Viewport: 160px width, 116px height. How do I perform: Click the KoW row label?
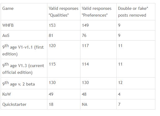click(x=6, y=94)
